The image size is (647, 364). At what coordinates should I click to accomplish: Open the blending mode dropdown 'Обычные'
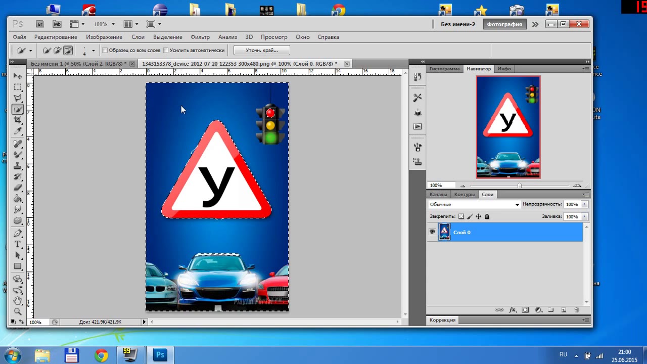click(474, 204)
